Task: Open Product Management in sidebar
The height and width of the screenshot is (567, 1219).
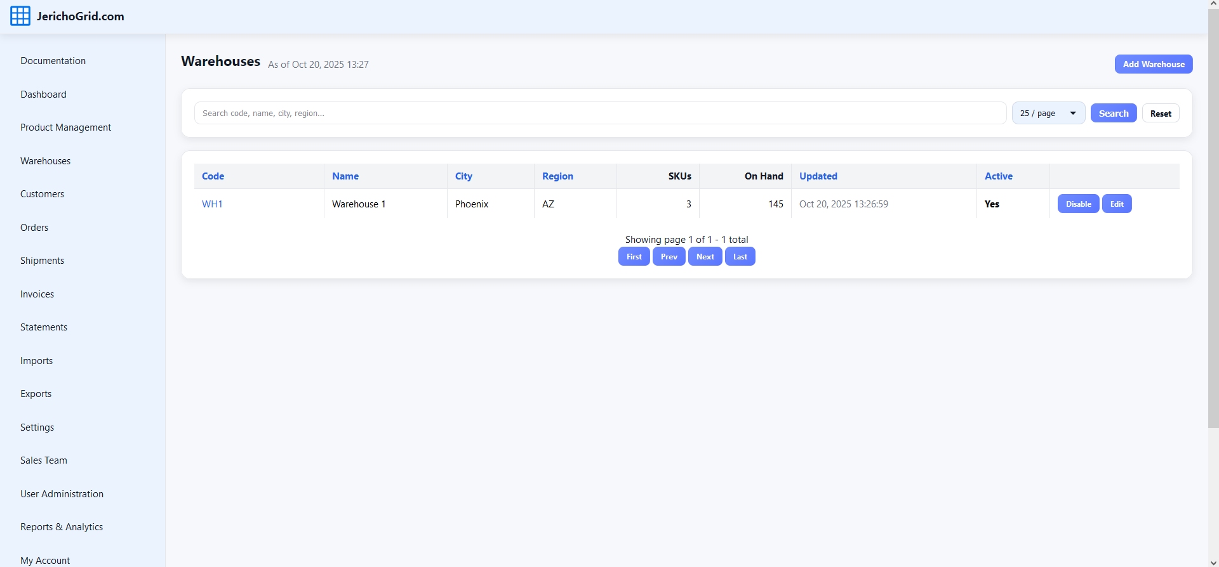Action: (65, 127)
